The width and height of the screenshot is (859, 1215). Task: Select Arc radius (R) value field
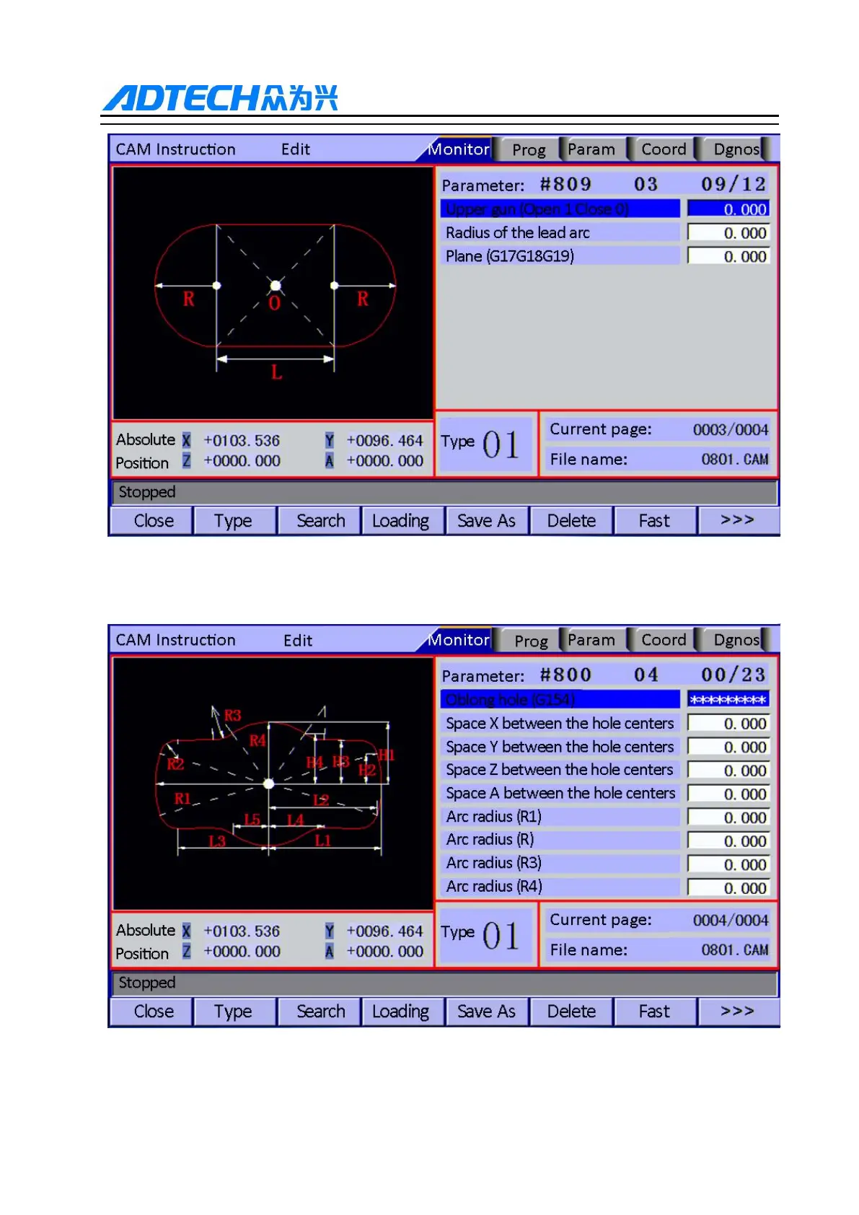[x=728, y=841]
